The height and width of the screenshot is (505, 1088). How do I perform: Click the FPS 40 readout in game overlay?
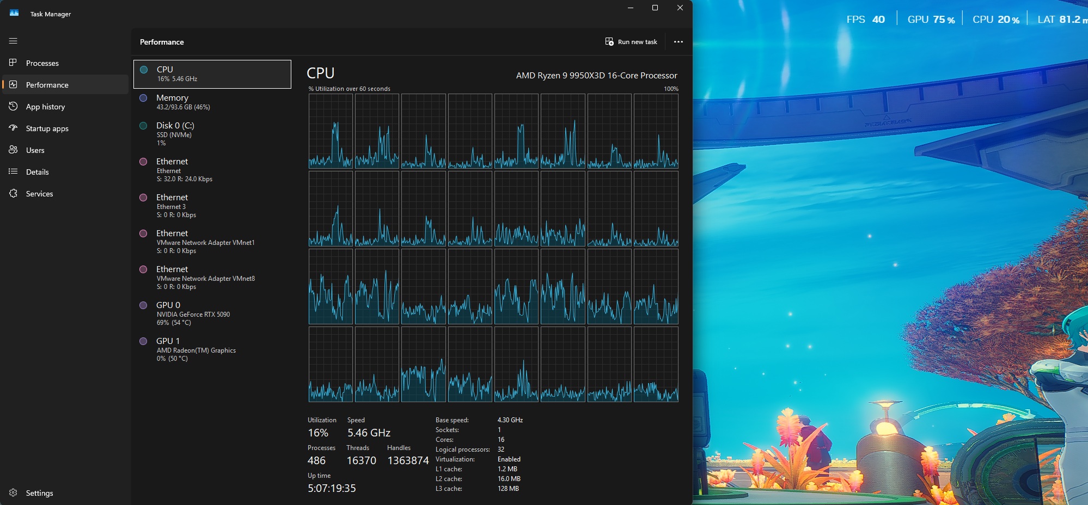coord(866,20)
